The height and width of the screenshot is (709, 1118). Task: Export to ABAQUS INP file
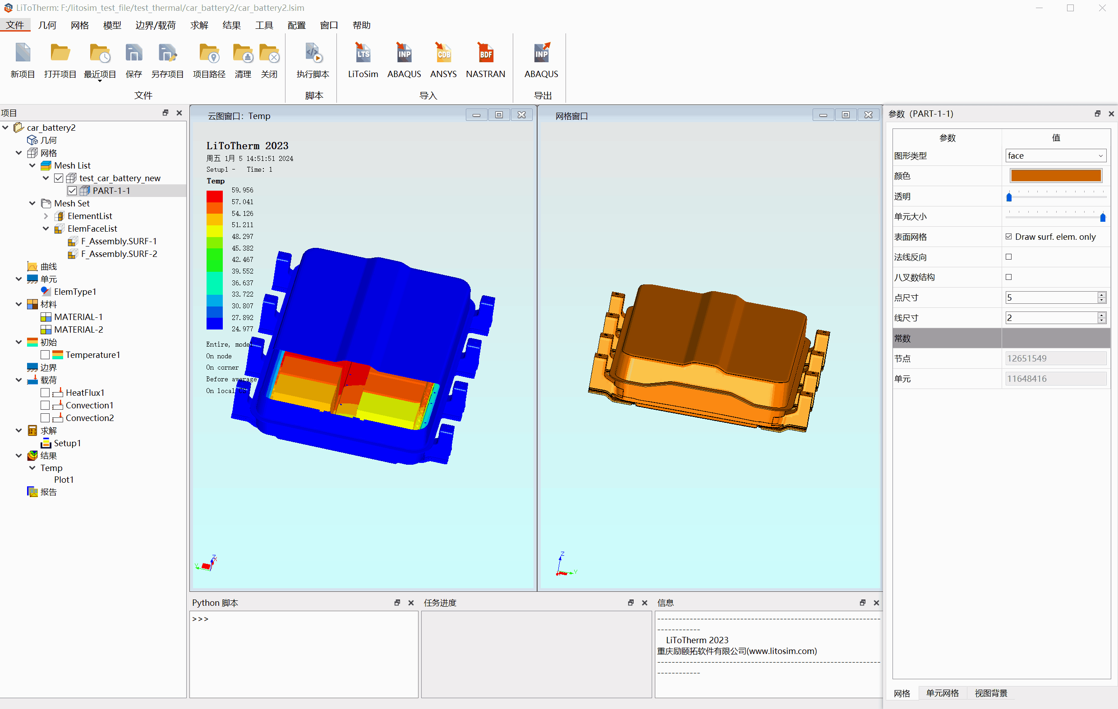[541, 53]
